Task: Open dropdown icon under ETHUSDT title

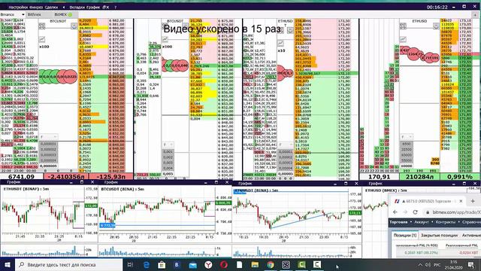Action: coord(290,30)
